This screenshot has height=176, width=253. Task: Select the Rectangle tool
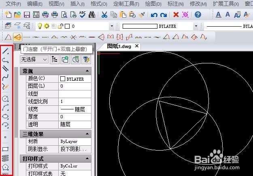point(5,149)
